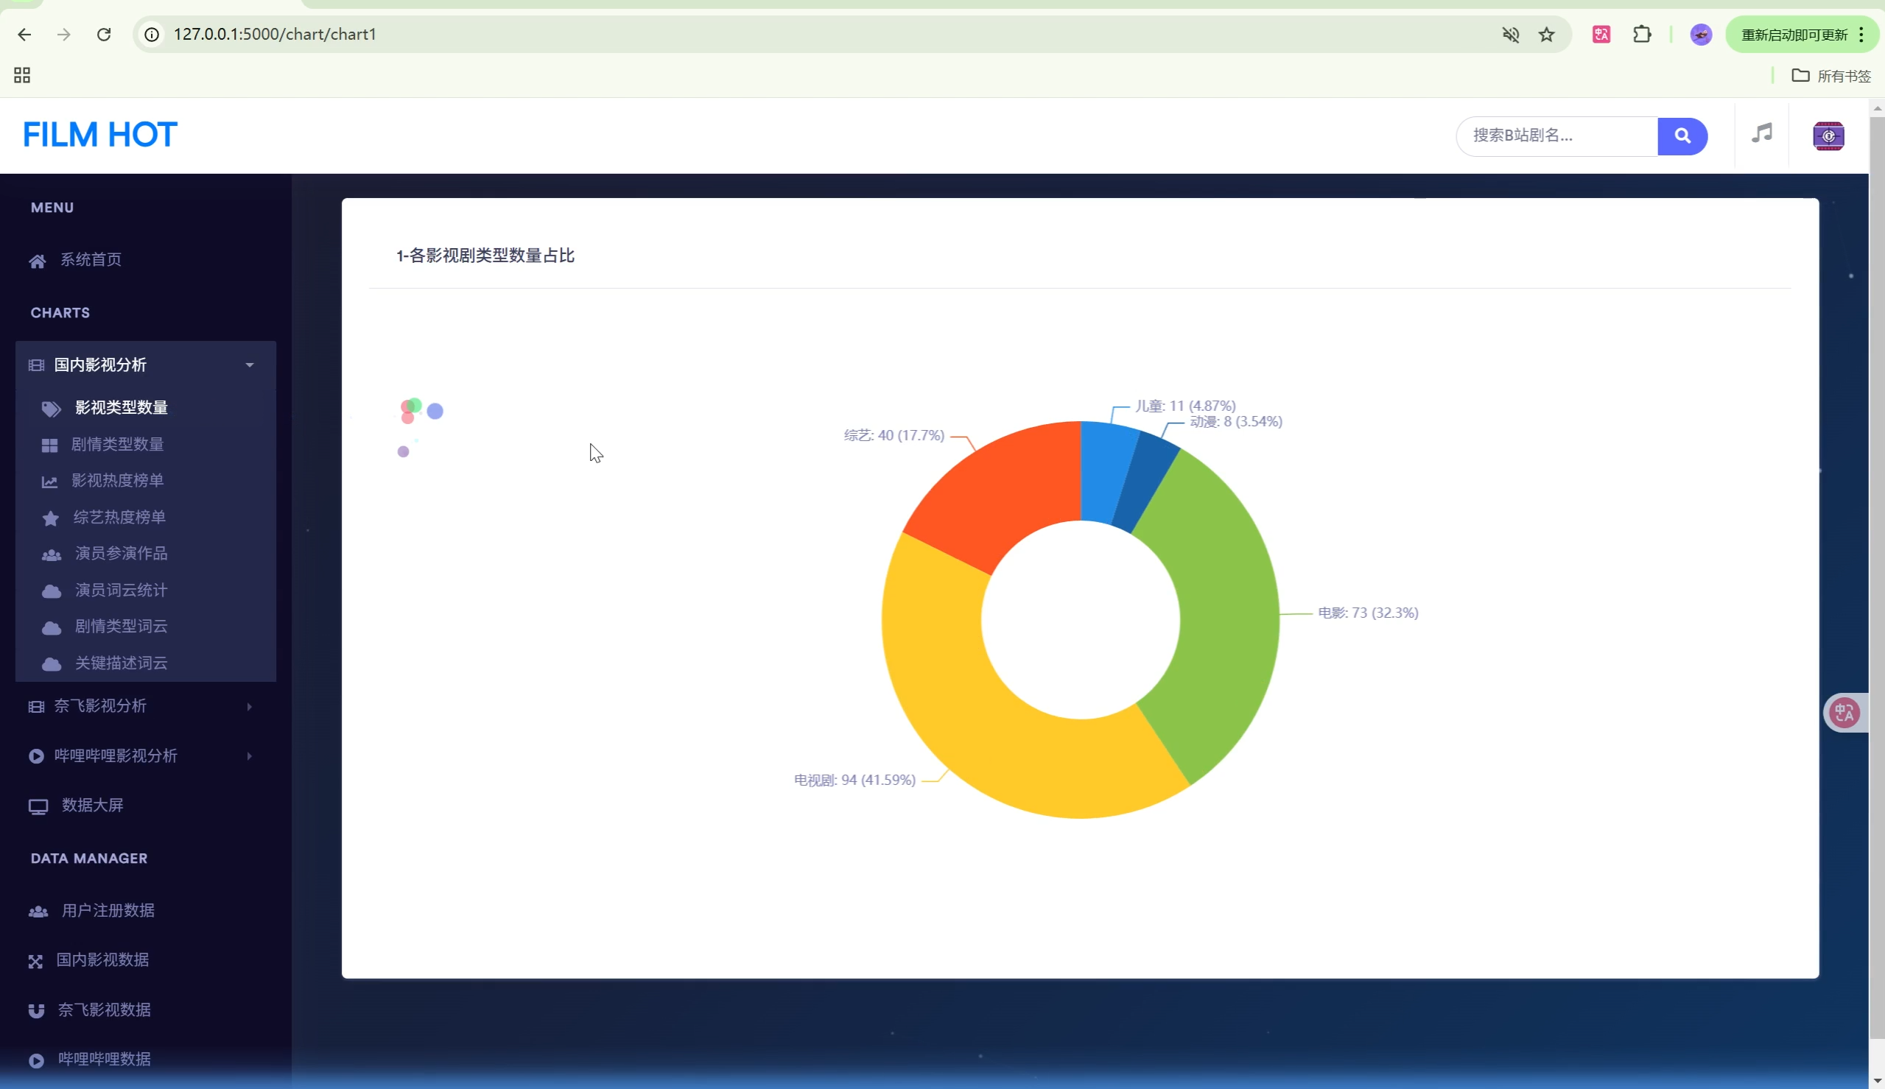
Task: Open 剧情类型数量 menu item
Action: pyautogui.click(x=116, y=444)
